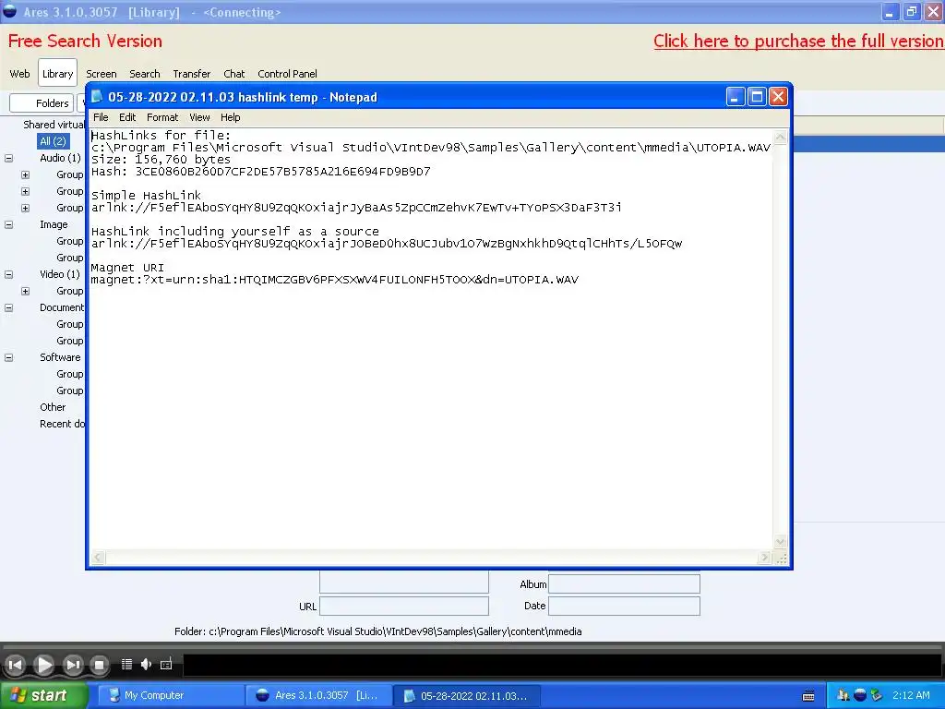Click the URL input field

(404, 606)
